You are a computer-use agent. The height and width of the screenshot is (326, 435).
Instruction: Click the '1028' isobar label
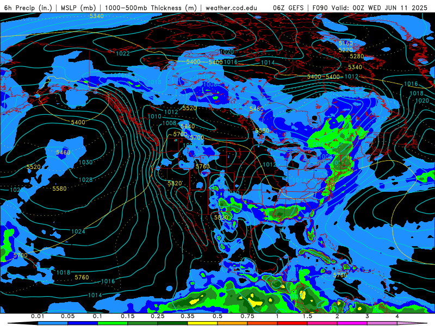pos(86,180)
